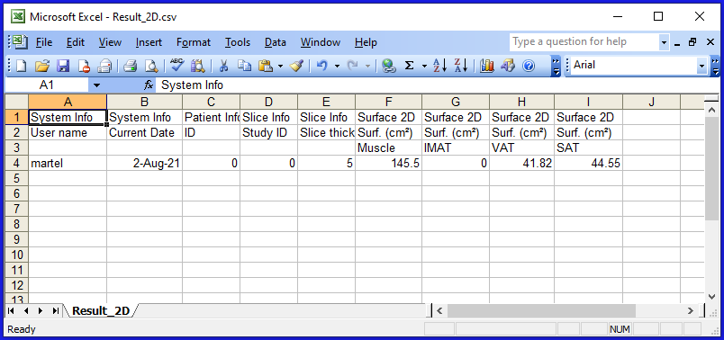The image size is (724, 340).
Task: Open Excel Help question mark icon
Action: (529, 67)
